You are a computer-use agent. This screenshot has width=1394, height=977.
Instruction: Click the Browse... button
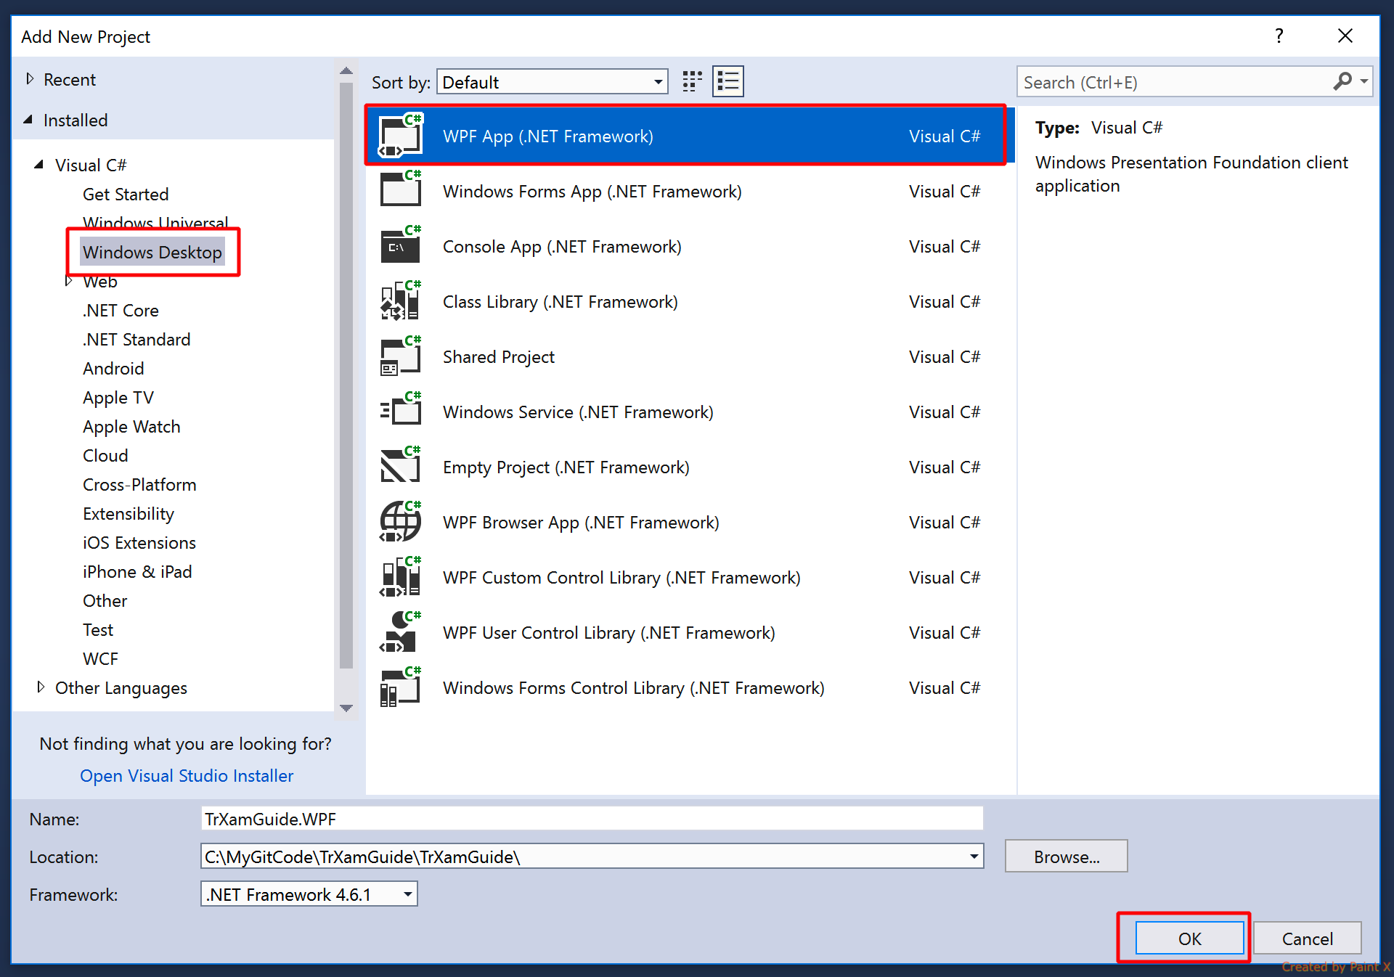coord(1067,857)
